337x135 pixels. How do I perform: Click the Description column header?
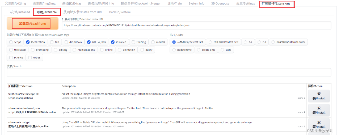click(69, 86)
